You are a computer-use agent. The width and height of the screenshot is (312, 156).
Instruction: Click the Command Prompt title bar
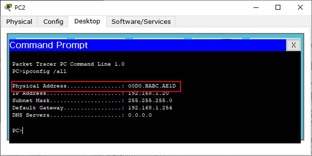[148, 45]
